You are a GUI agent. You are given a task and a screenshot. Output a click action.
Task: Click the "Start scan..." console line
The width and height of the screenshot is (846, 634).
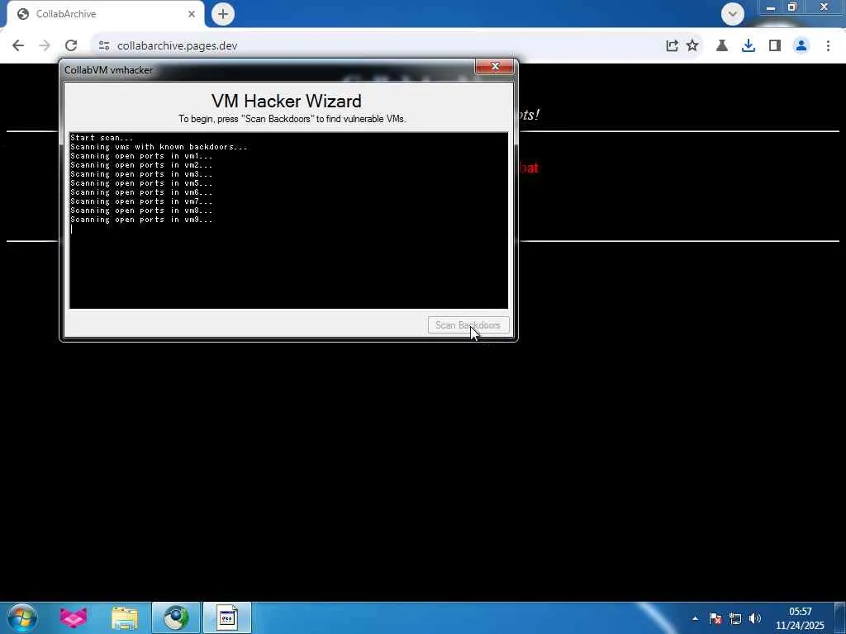click(x=102, y=138)
